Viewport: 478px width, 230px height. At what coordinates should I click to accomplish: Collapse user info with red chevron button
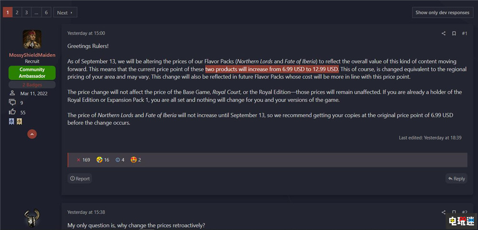pos(32,135)
